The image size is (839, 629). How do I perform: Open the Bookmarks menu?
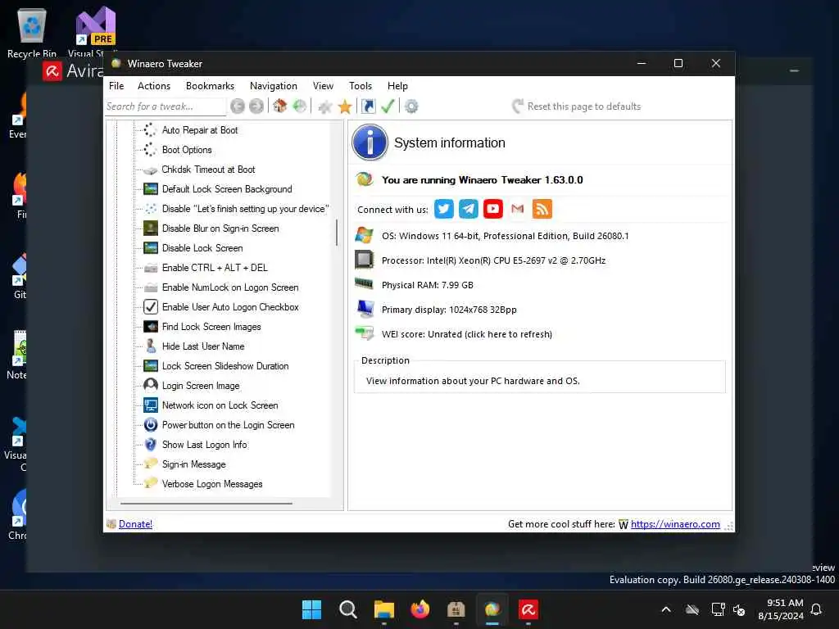coord(210,85)
